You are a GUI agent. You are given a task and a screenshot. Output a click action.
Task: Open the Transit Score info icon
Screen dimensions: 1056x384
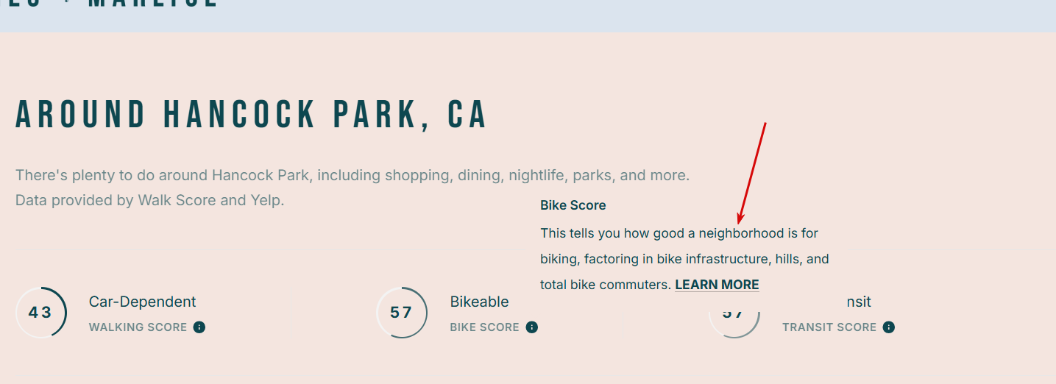click(889, 327)
